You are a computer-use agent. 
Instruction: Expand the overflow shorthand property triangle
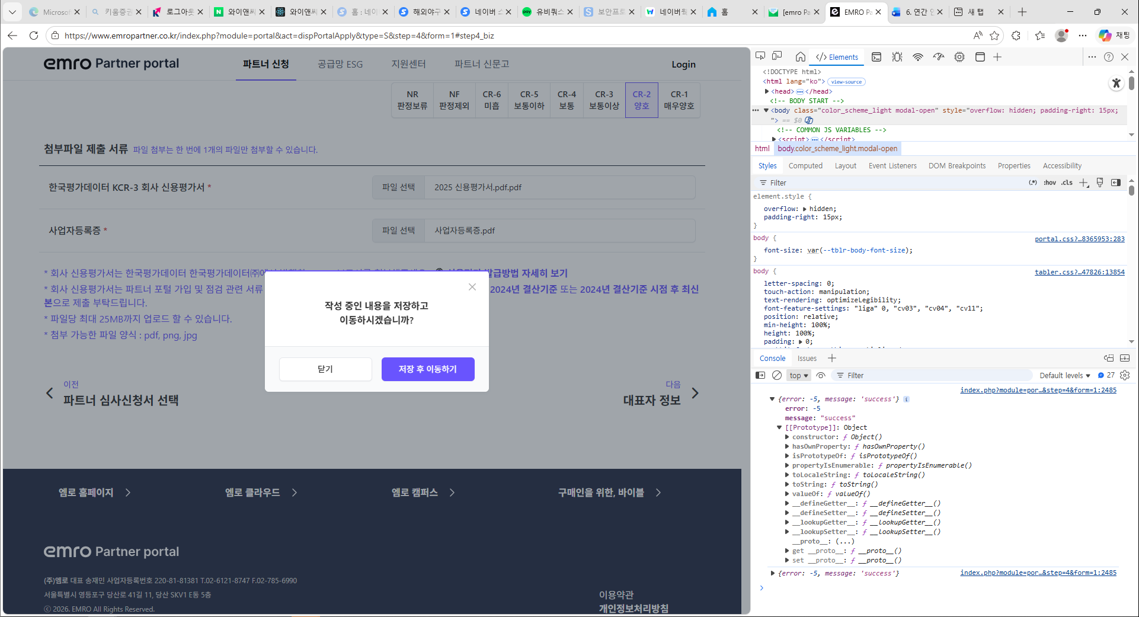click(804, 209)
